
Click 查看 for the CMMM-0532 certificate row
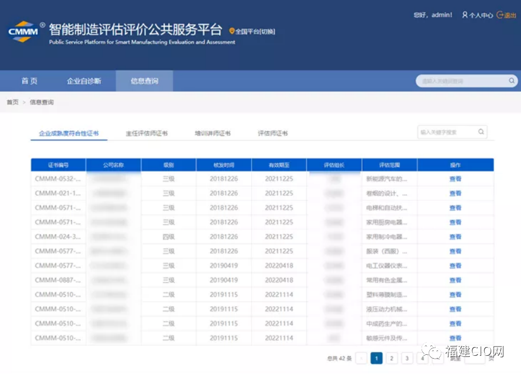455,179
